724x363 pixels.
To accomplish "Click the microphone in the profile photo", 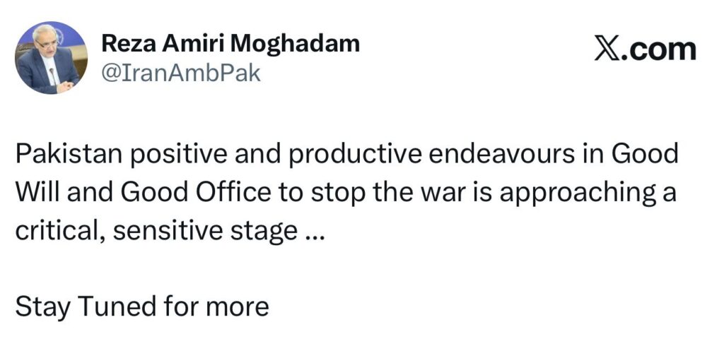I will [x=54, y=76].
